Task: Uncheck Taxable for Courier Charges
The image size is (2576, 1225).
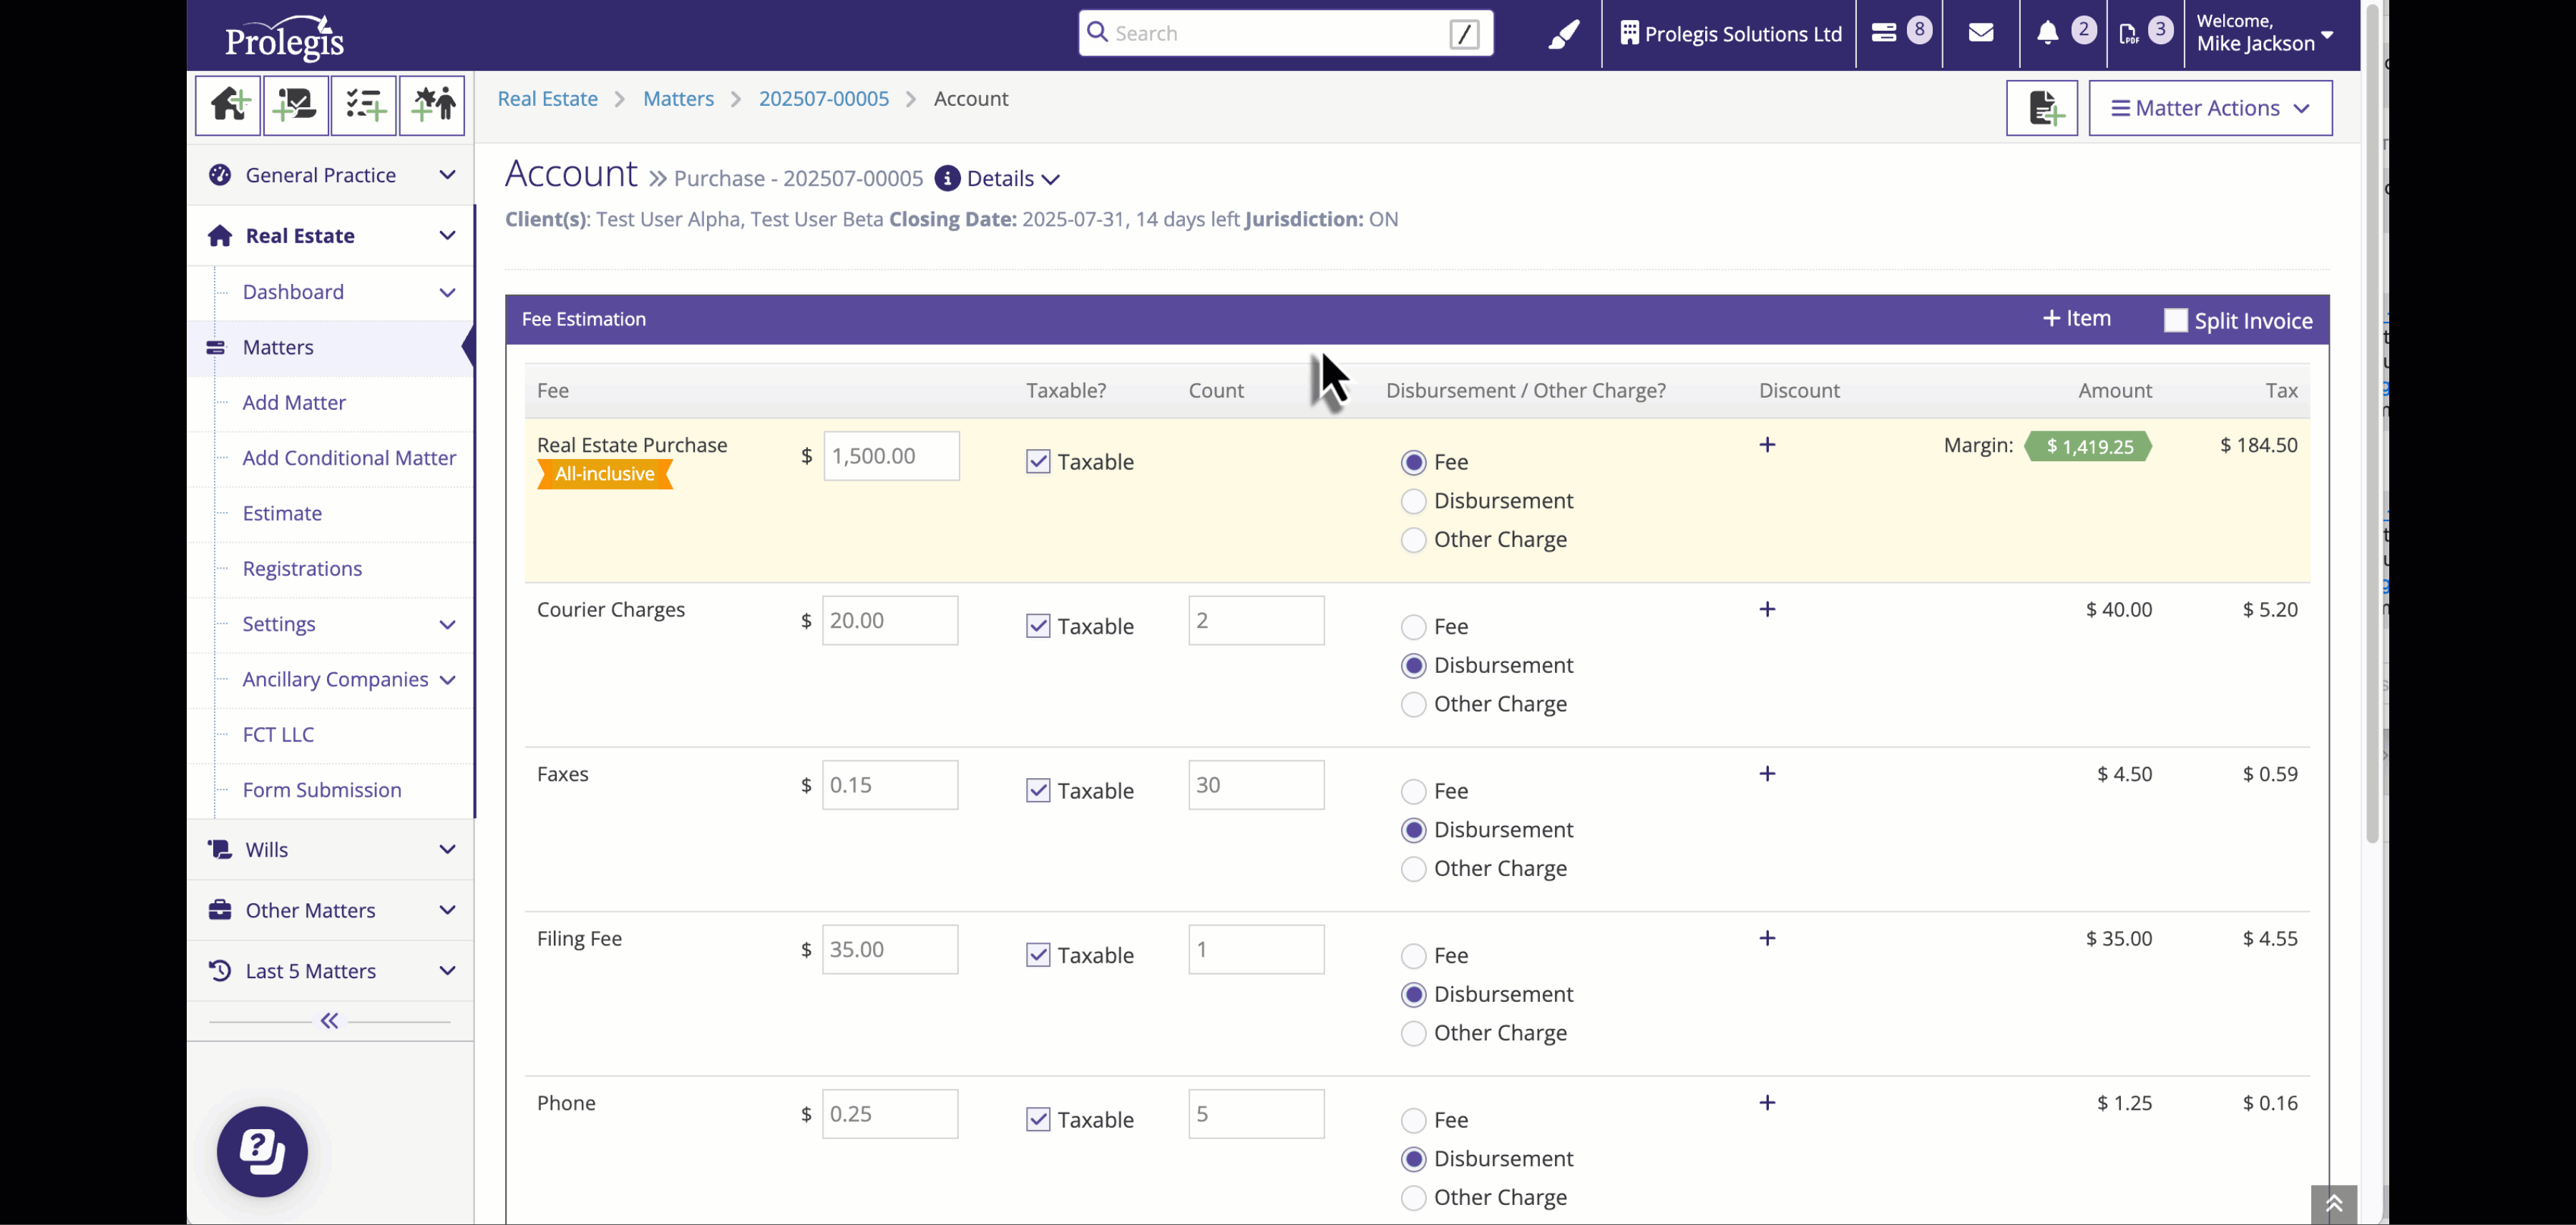Action: click(1038, 624)
